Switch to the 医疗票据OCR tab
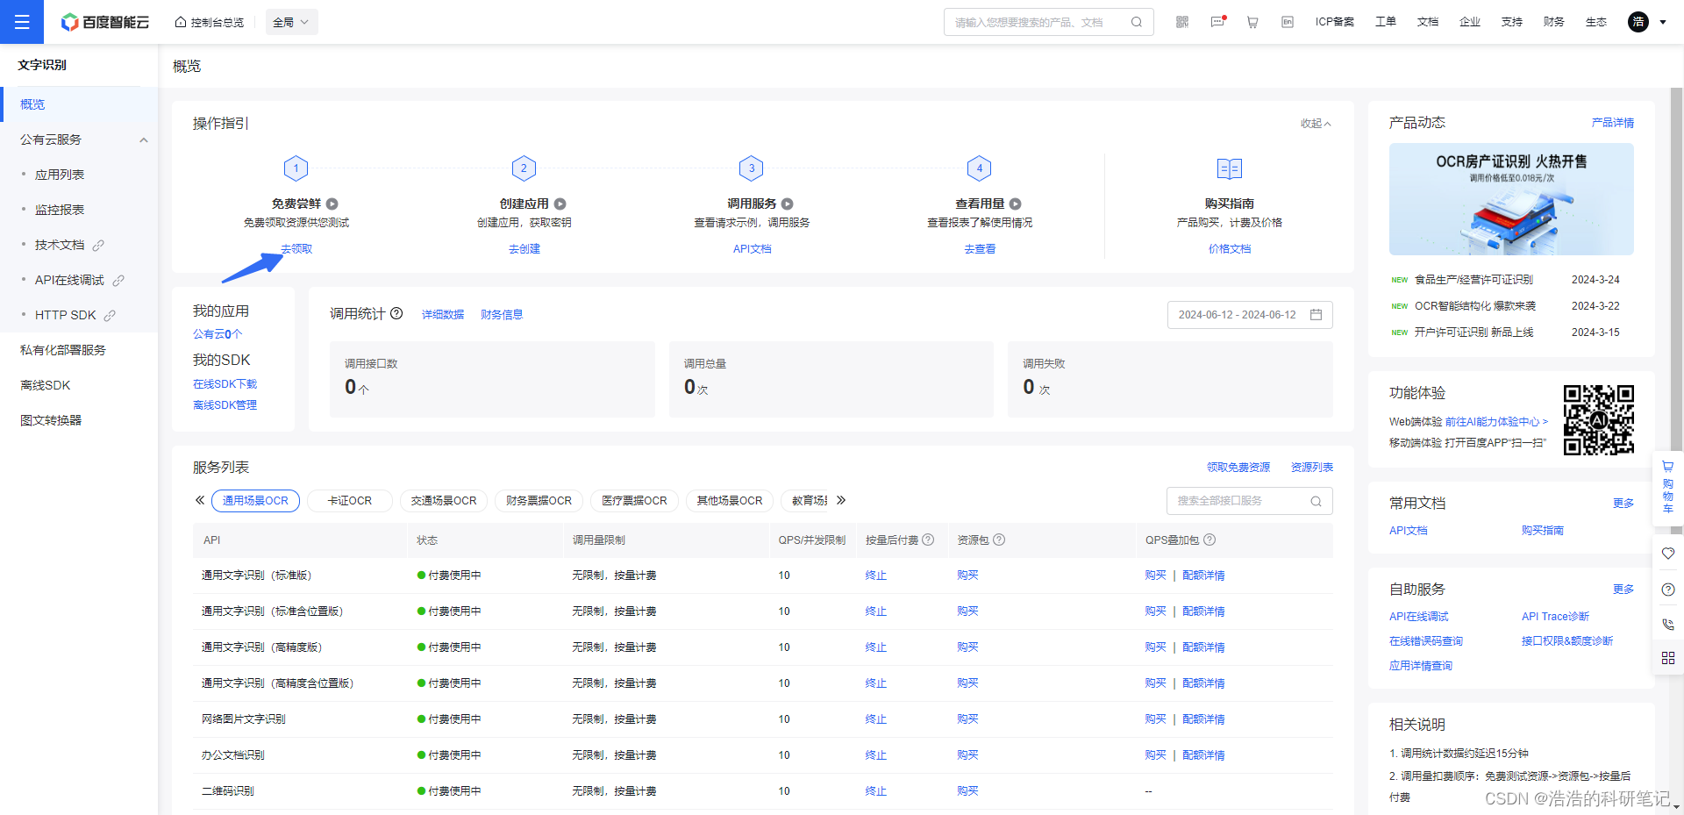 coord(634,501)
